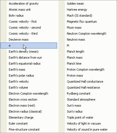This screenshot has width=117, height=133.
Task: Select Earth's distance from sun
Action: (x=29, y=58)
